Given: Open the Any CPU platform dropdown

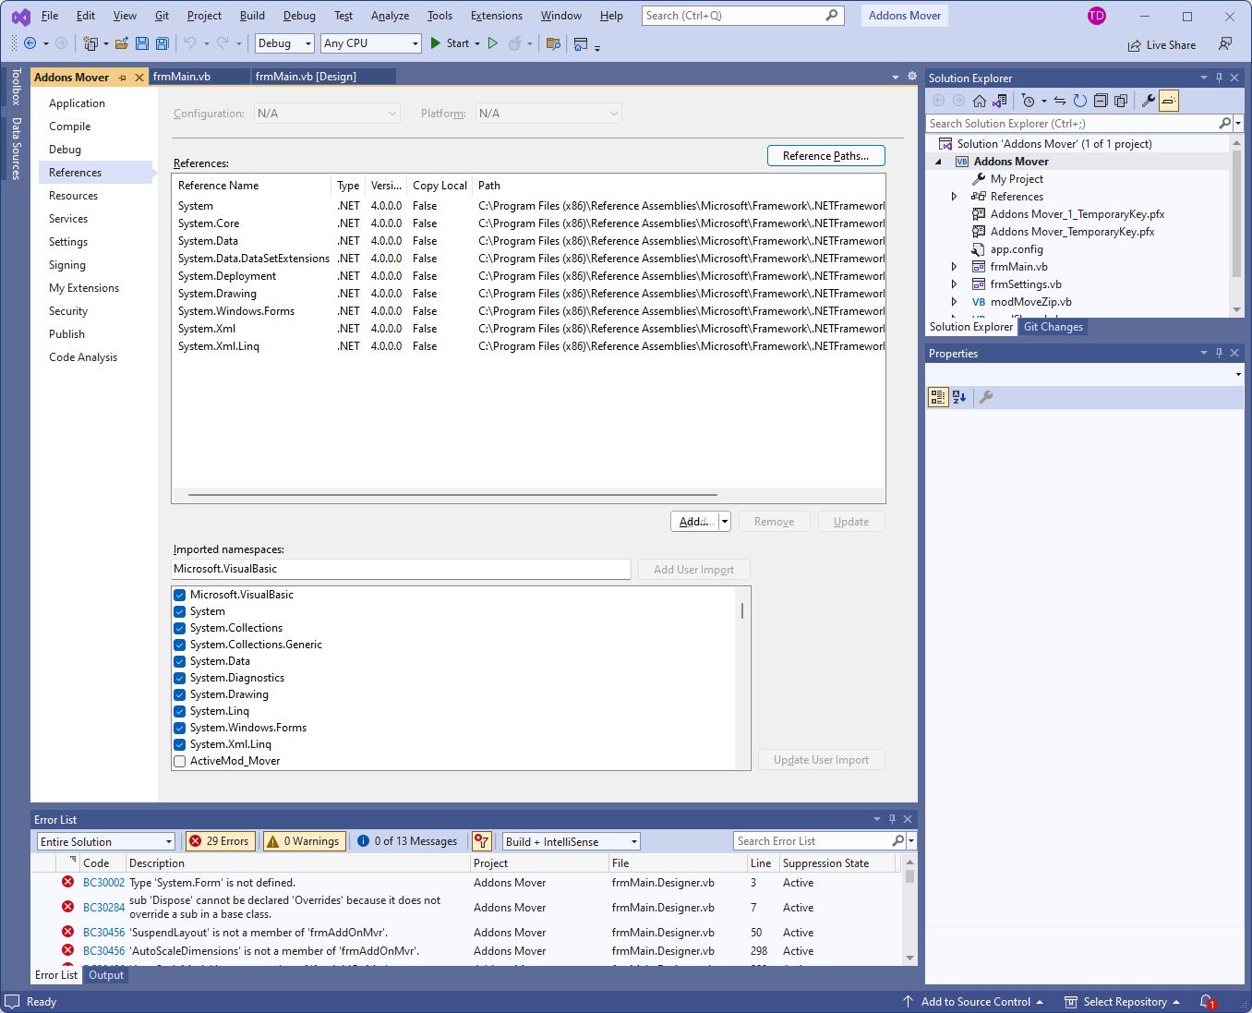Looking at the screenshot, I should click(371, 43).
